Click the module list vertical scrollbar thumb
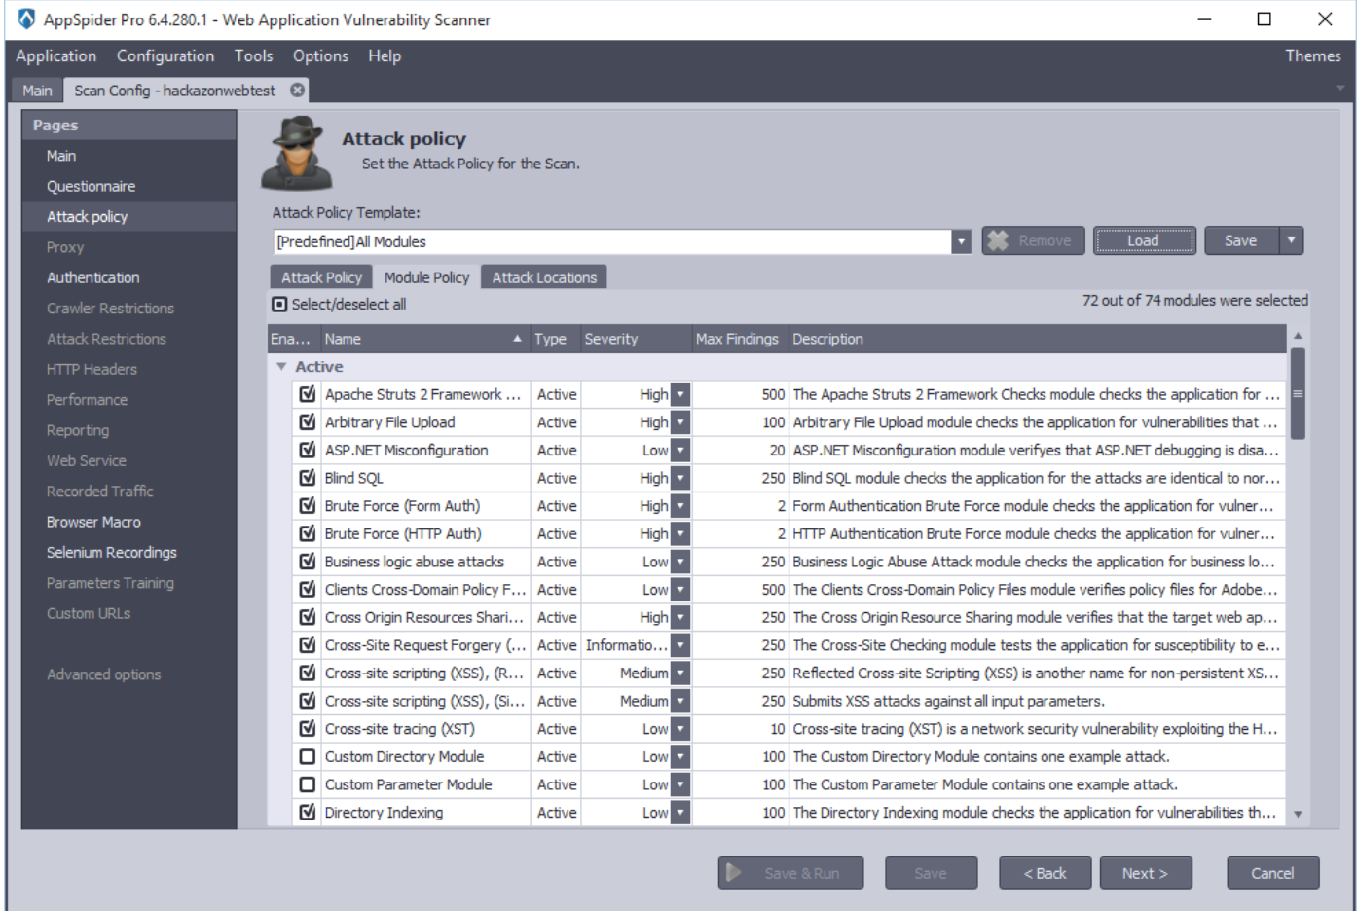The width and height of the screenshot is (1357, 911). coord(1298,394)
